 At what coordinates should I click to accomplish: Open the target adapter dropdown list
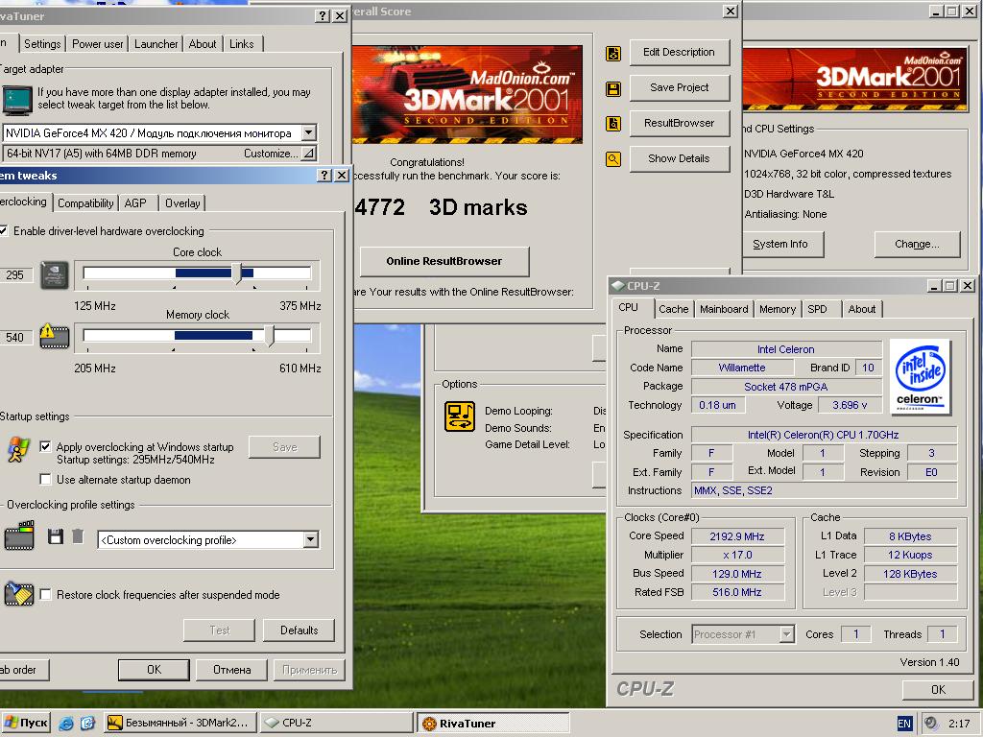click(x=308, y=132)
